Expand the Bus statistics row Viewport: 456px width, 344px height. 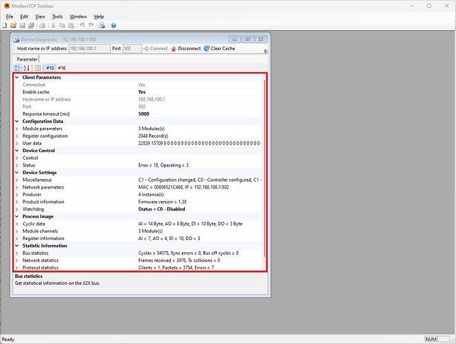click(17, 253)
